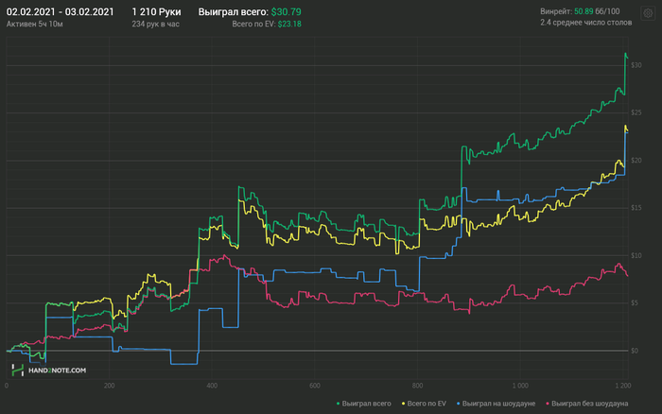The height and width of the screenshot is (414, 662).
Task: Click the 1 000 x-axis label
Action: (x=520, y=386)
